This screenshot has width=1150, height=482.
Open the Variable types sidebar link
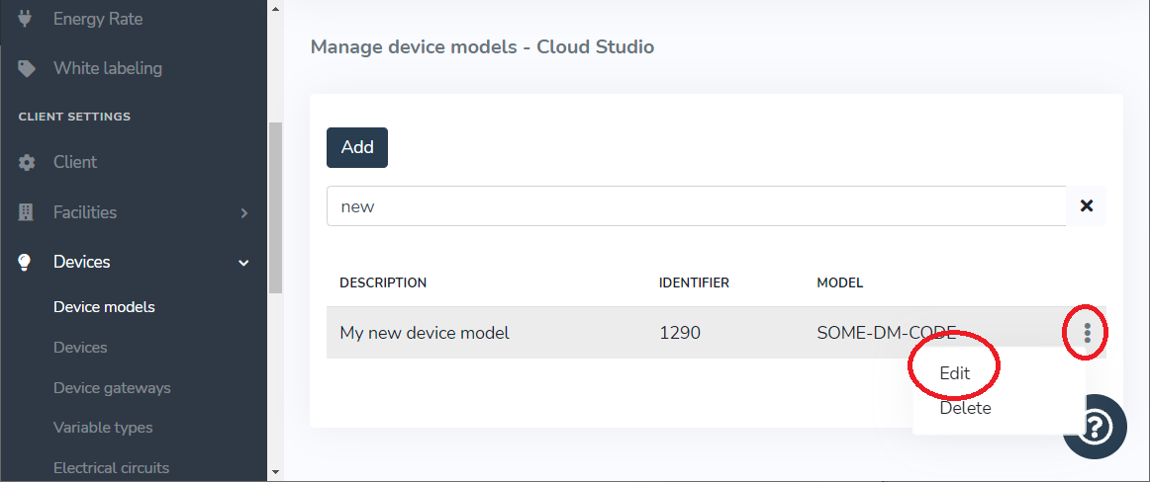coord(103,428)
